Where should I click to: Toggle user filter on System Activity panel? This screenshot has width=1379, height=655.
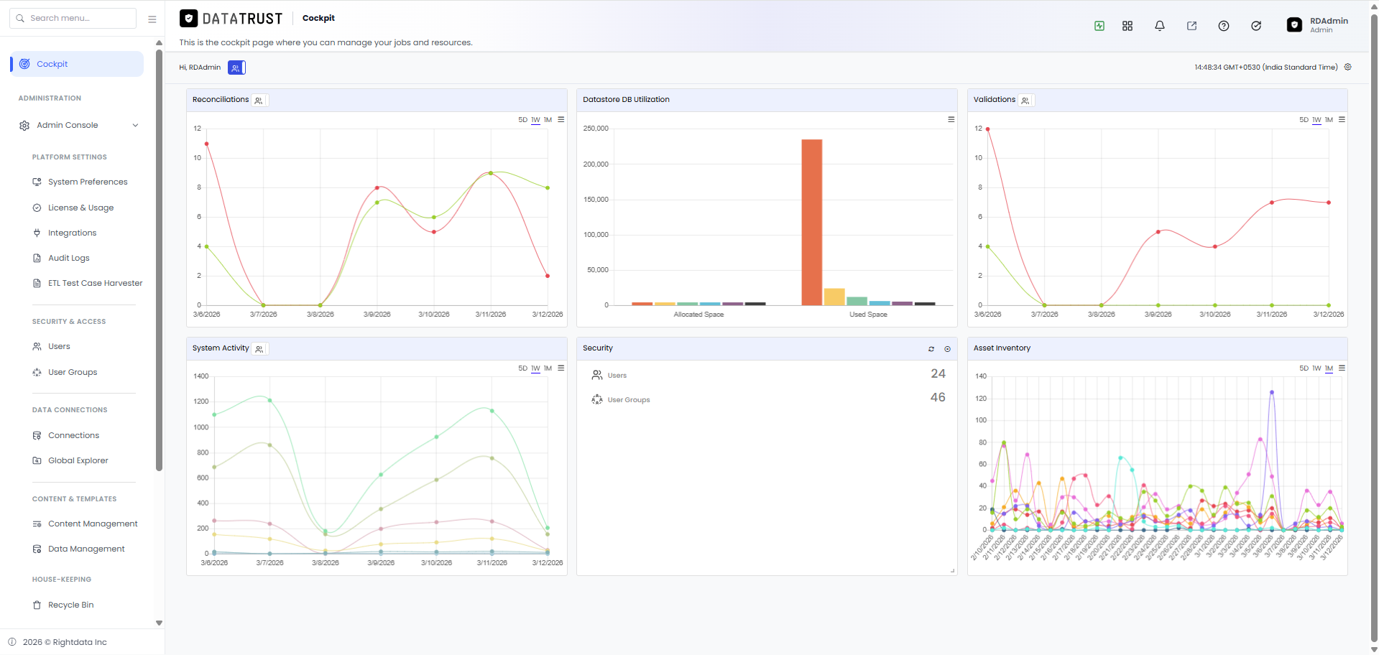coord(259,349)
